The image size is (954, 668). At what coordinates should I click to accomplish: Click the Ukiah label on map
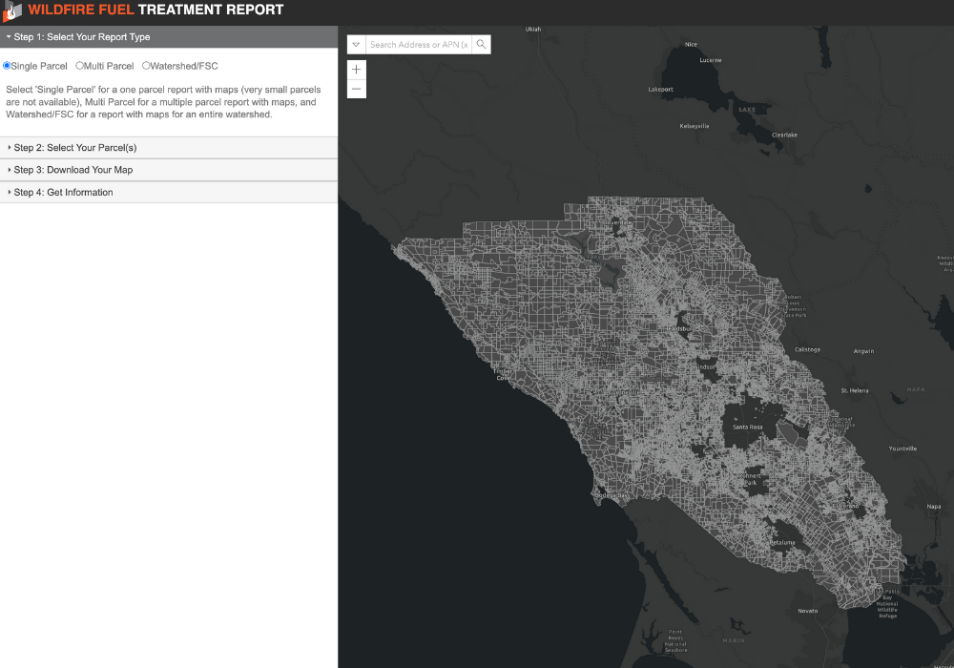(533, 30)
